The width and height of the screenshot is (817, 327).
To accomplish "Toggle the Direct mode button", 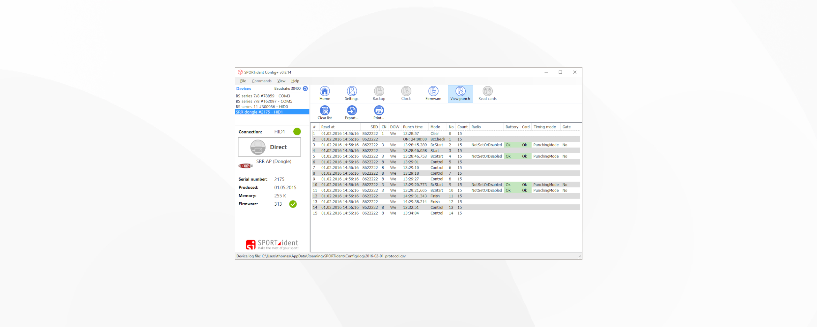I will (x=269, y=147).
